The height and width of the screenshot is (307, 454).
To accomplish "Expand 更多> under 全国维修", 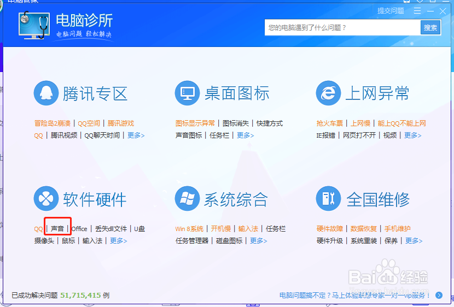I will (414, 240).
